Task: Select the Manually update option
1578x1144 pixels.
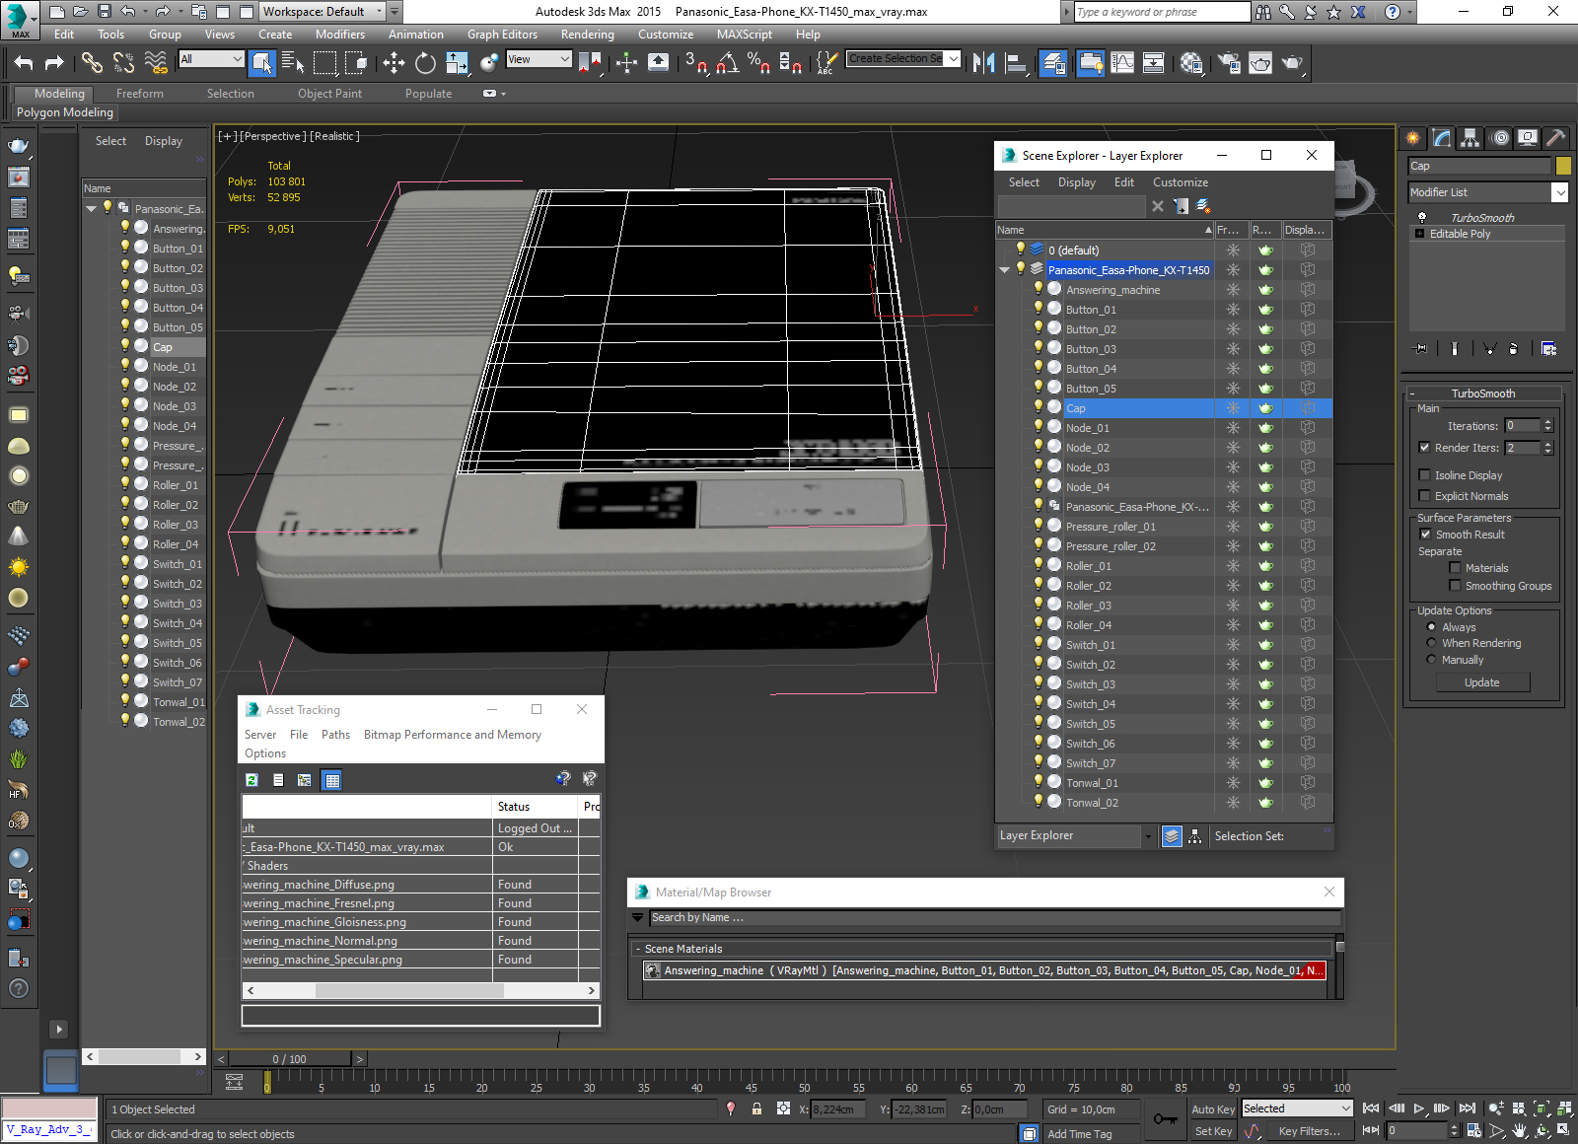Action: 1432,660
